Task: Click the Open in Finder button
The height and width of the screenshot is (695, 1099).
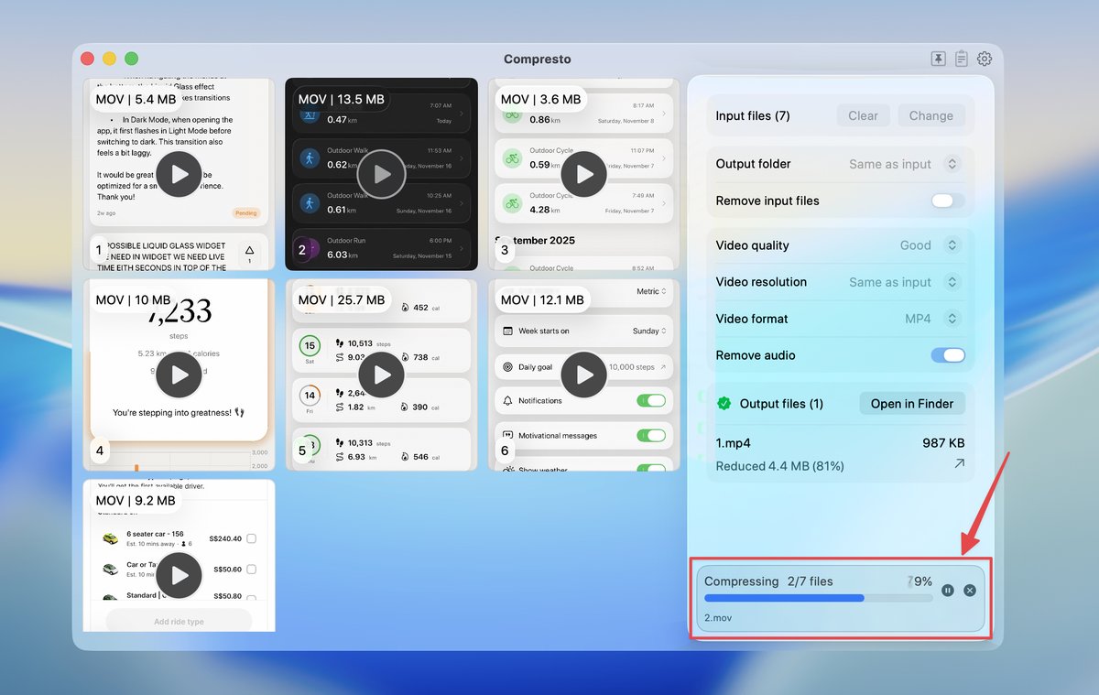Action: 911,404
